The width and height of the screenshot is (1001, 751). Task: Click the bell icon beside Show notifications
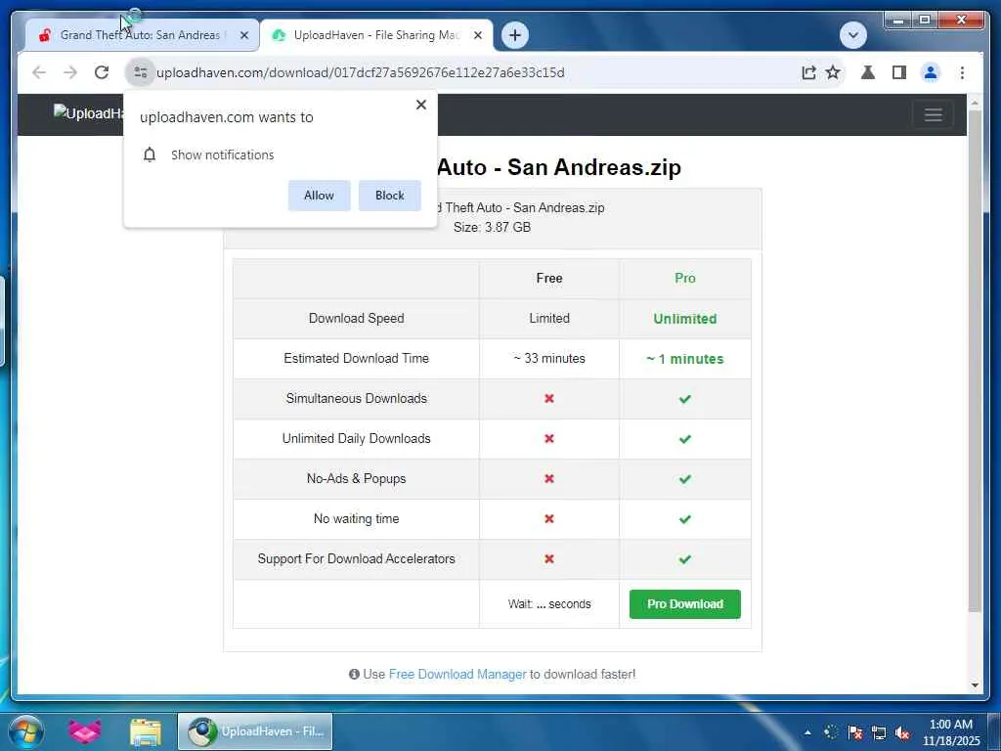150,155
